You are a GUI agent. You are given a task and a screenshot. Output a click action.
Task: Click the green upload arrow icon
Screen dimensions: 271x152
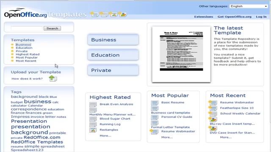coord(53,79)
